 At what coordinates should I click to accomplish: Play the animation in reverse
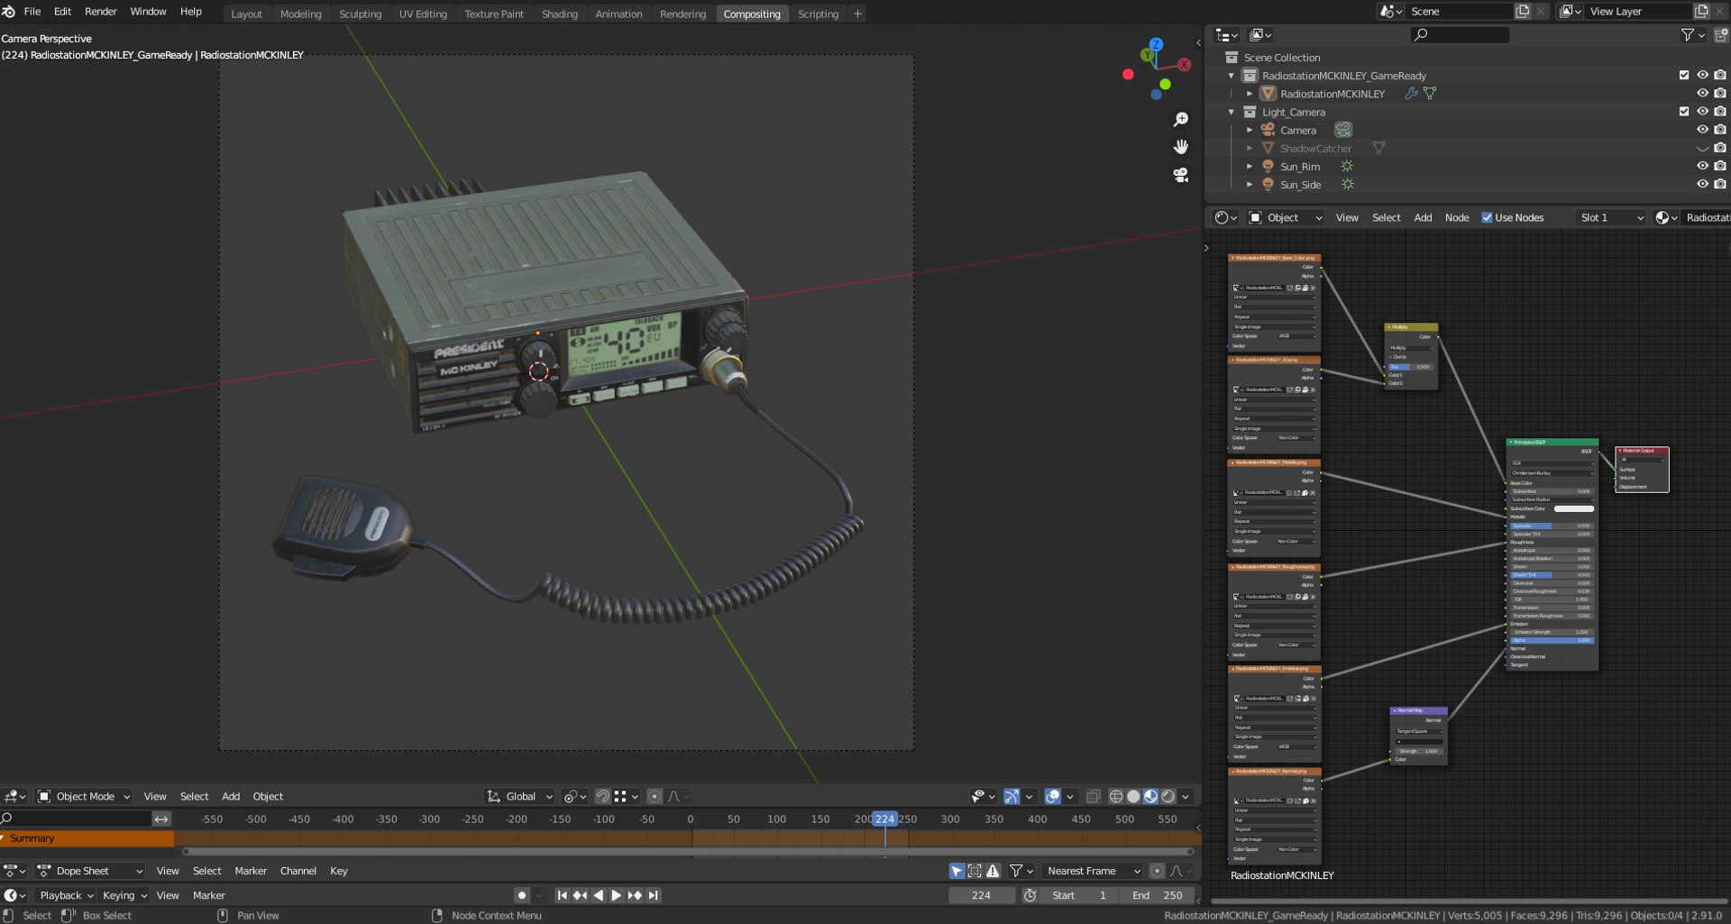599,895
